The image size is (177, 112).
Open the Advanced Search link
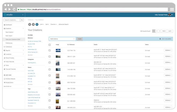coord(64,24)
